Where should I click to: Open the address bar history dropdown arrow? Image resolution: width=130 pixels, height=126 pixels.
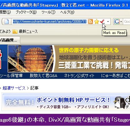pos(108,22)
